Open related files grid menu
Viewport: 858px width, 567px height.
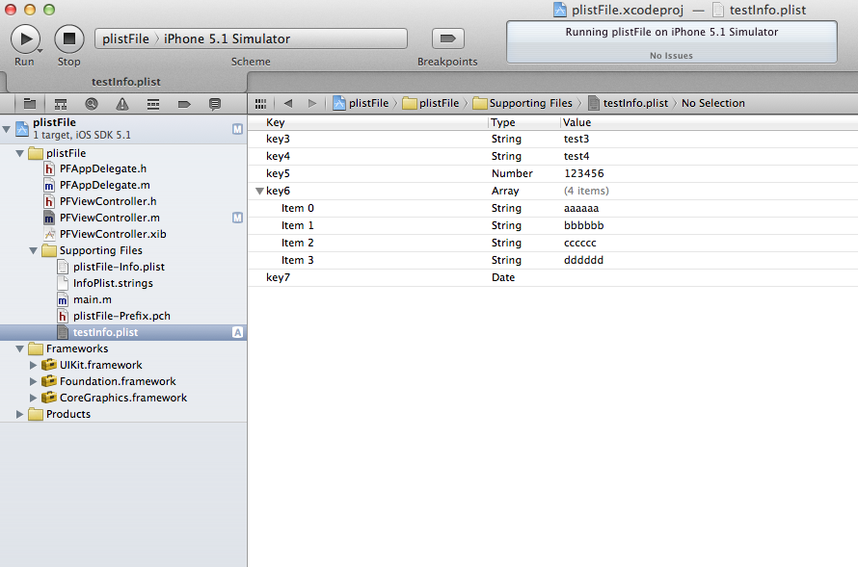tap(260, 103)
